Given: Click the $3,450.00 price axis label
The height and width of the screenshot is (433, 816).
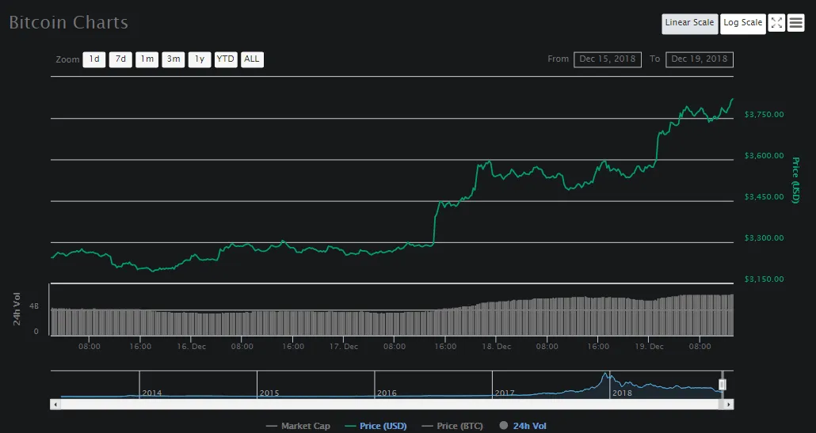Looking at the screenshot, I should click(764, 196).
